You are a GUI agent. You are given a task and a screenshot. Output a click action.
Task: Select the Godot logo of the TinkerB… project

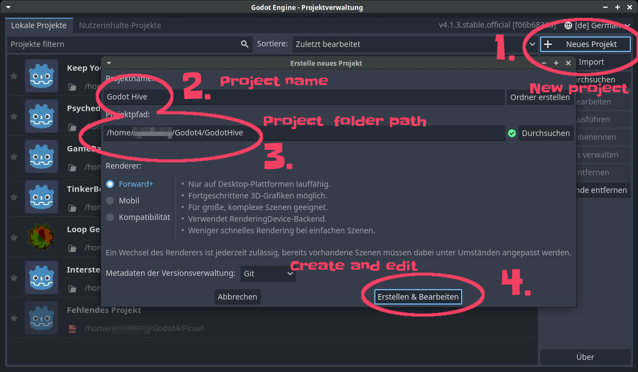click(41, 197)
